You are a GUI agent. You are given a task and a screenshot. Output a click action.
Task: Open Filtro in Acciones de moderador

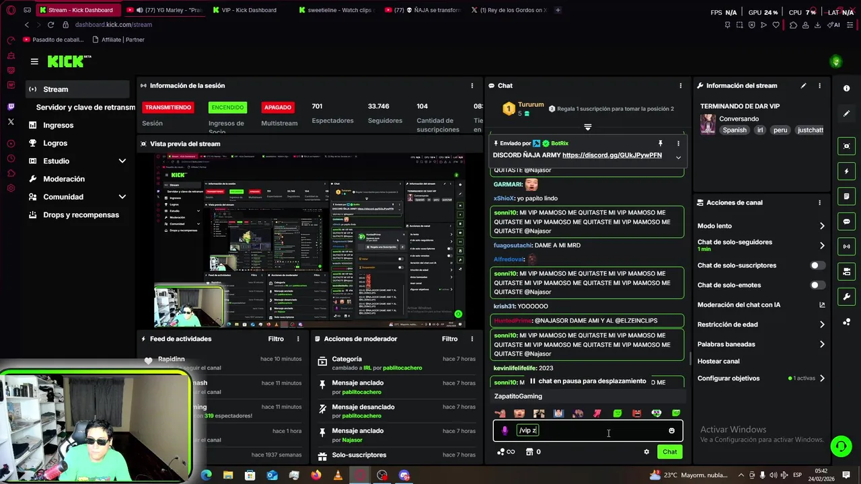(x=450, y=339)
